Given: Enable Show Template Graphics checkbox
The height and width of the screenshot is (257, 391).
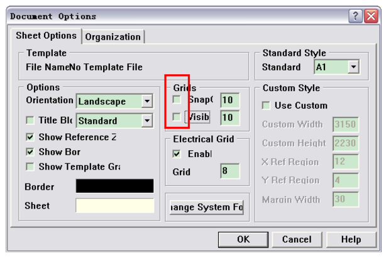Looking at the screenshot, I should tap(30, 167).
